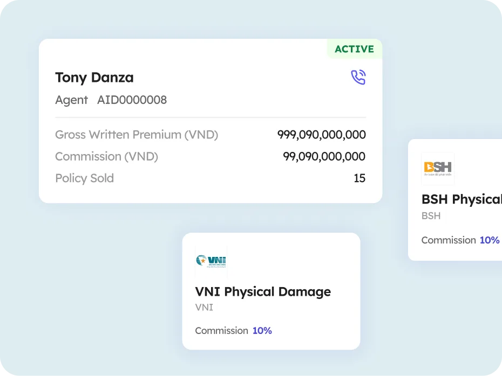Click the Commission (VND) label on agent card
The height and width of the screenshot is (376, 502).
coord(106,157)
